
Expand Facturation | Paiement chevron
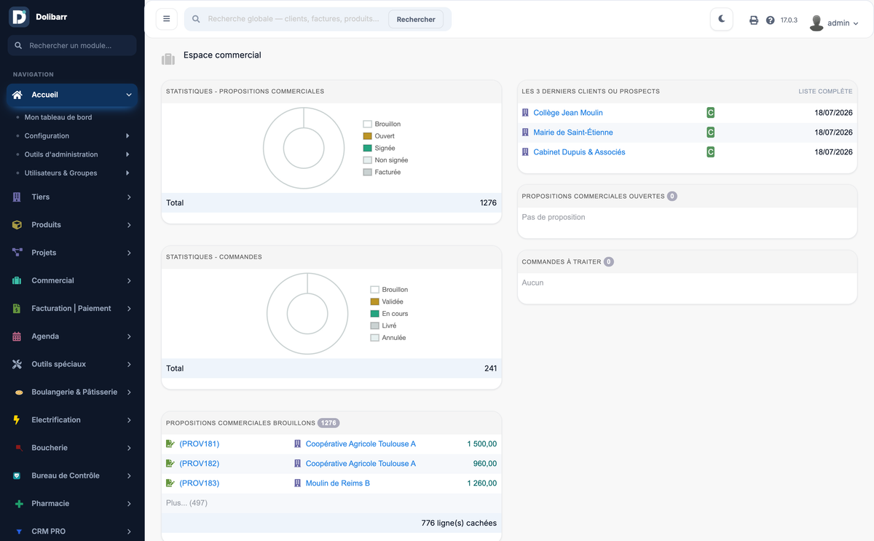129,309
